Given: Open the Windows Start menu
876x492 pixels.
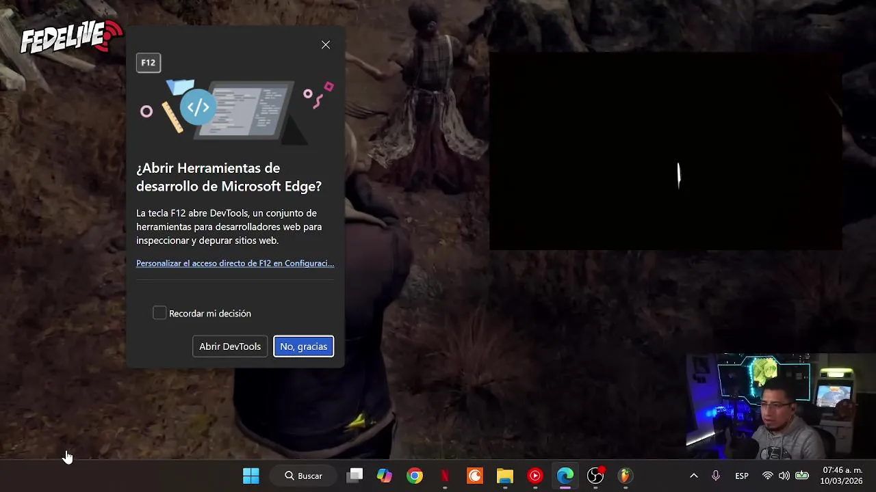Looking at the screenshot, I should [251, 476].
